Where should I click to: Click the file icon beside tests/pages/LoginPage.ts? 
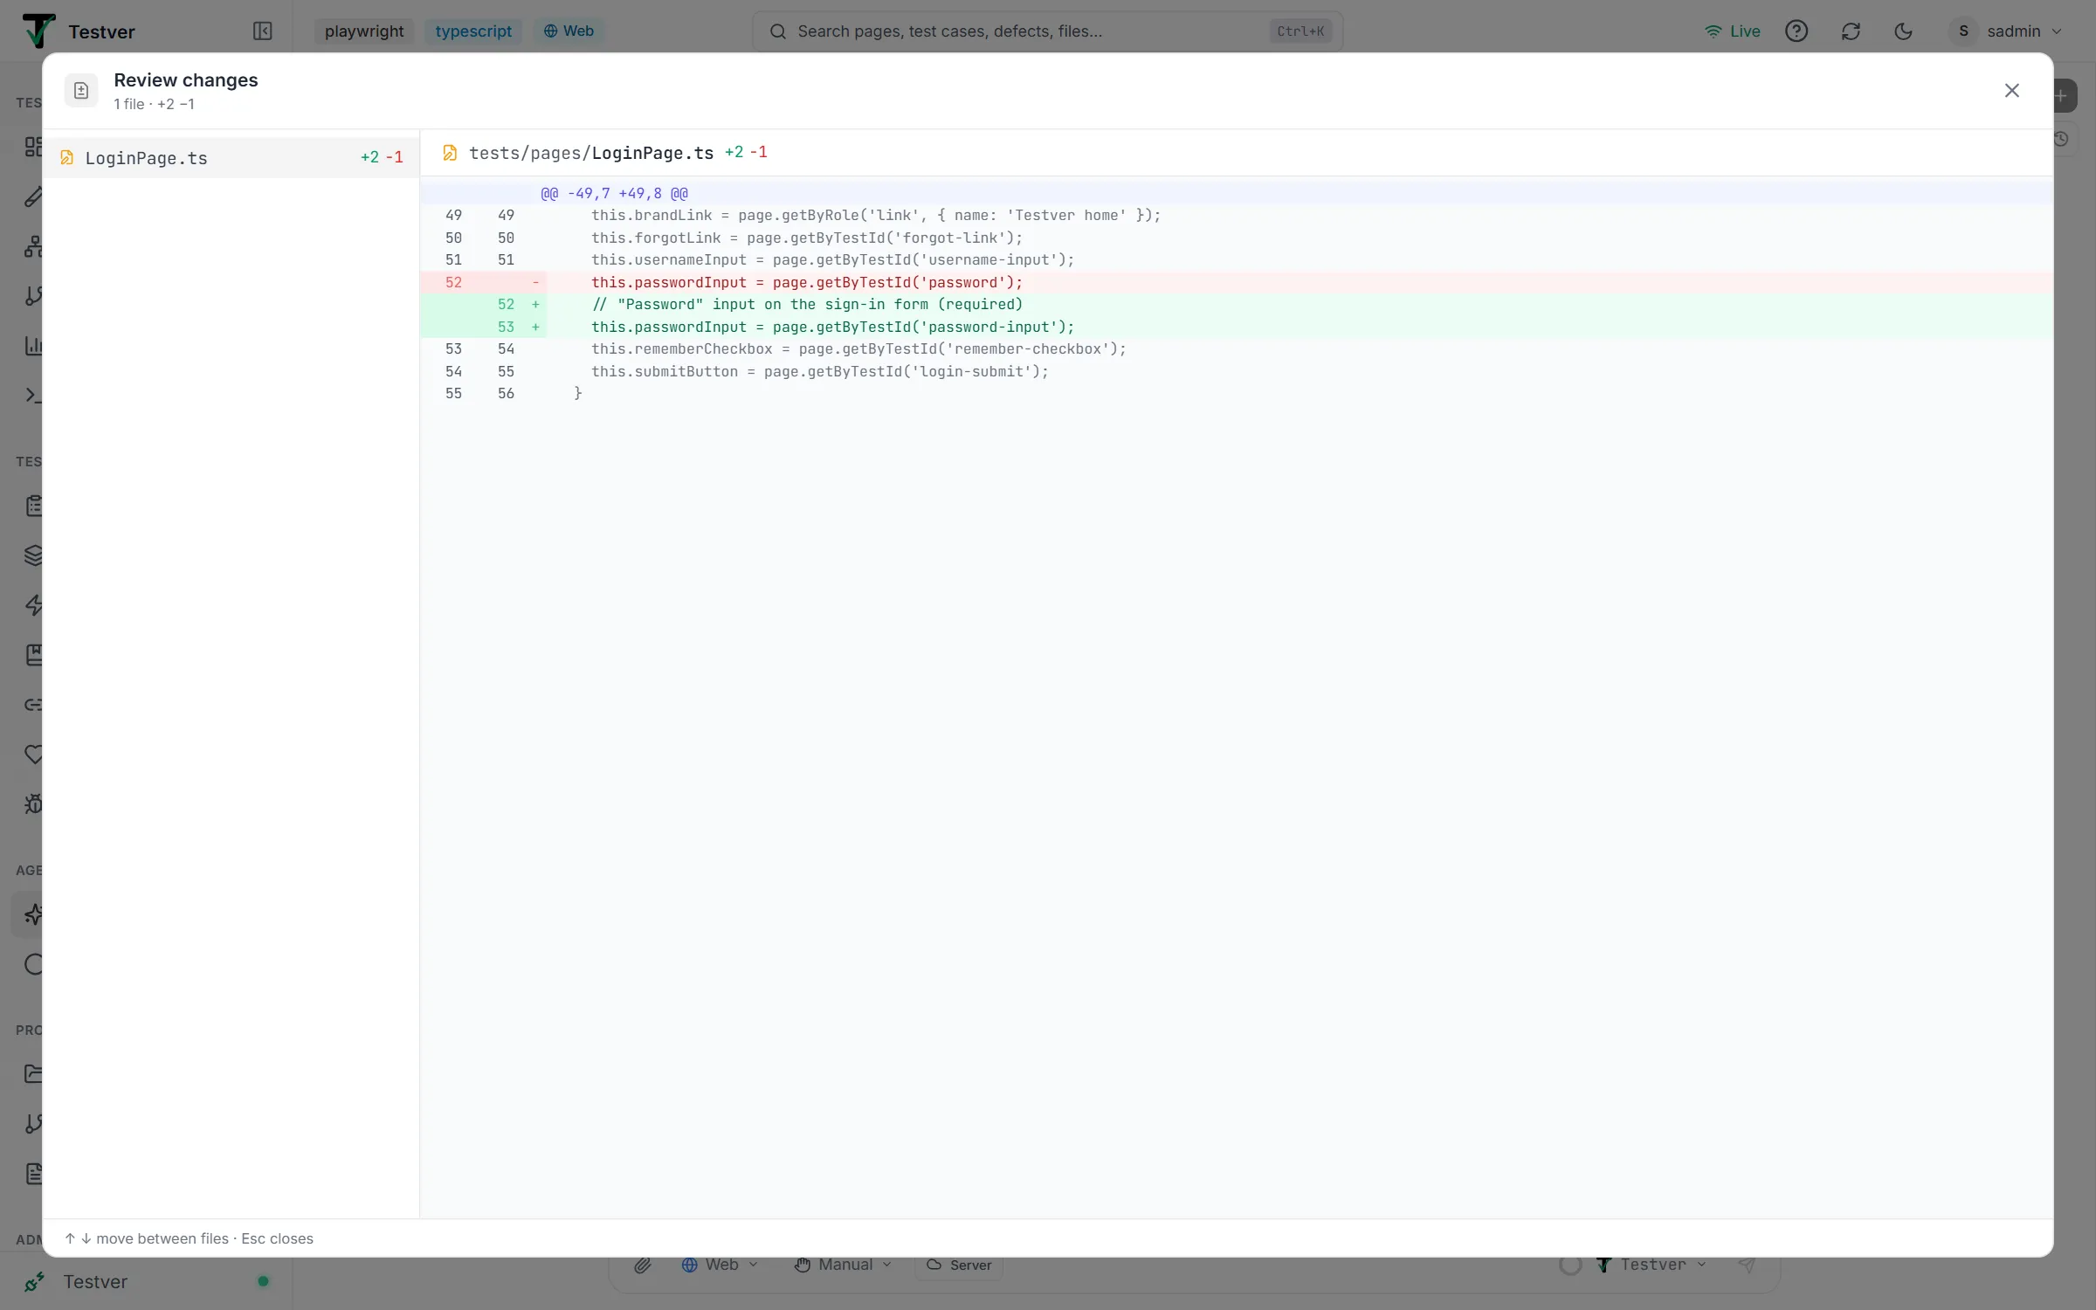pos(450,153)
